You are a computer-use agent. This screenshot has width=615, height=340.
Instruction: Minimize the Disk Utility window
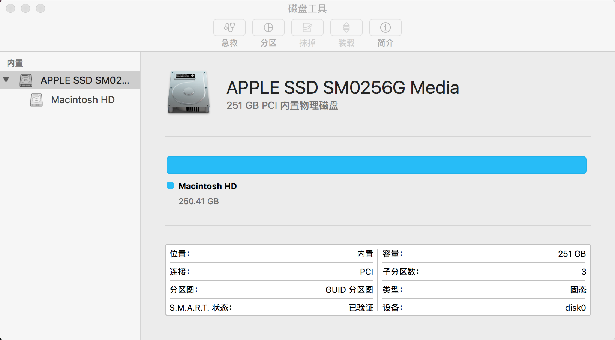pyautogui.click(x=25, y=8)
